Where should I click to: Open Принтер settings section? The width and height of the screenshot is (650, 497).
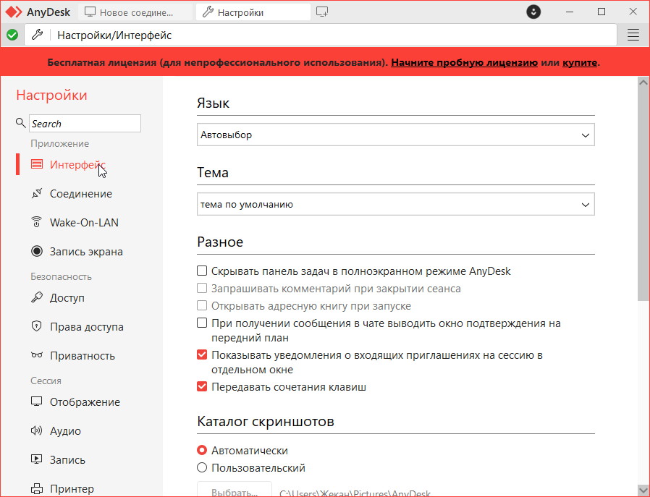pos(72,489)
